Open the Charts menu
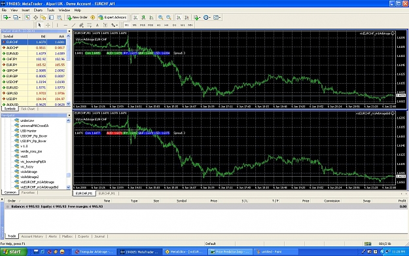 coord(38,10)
